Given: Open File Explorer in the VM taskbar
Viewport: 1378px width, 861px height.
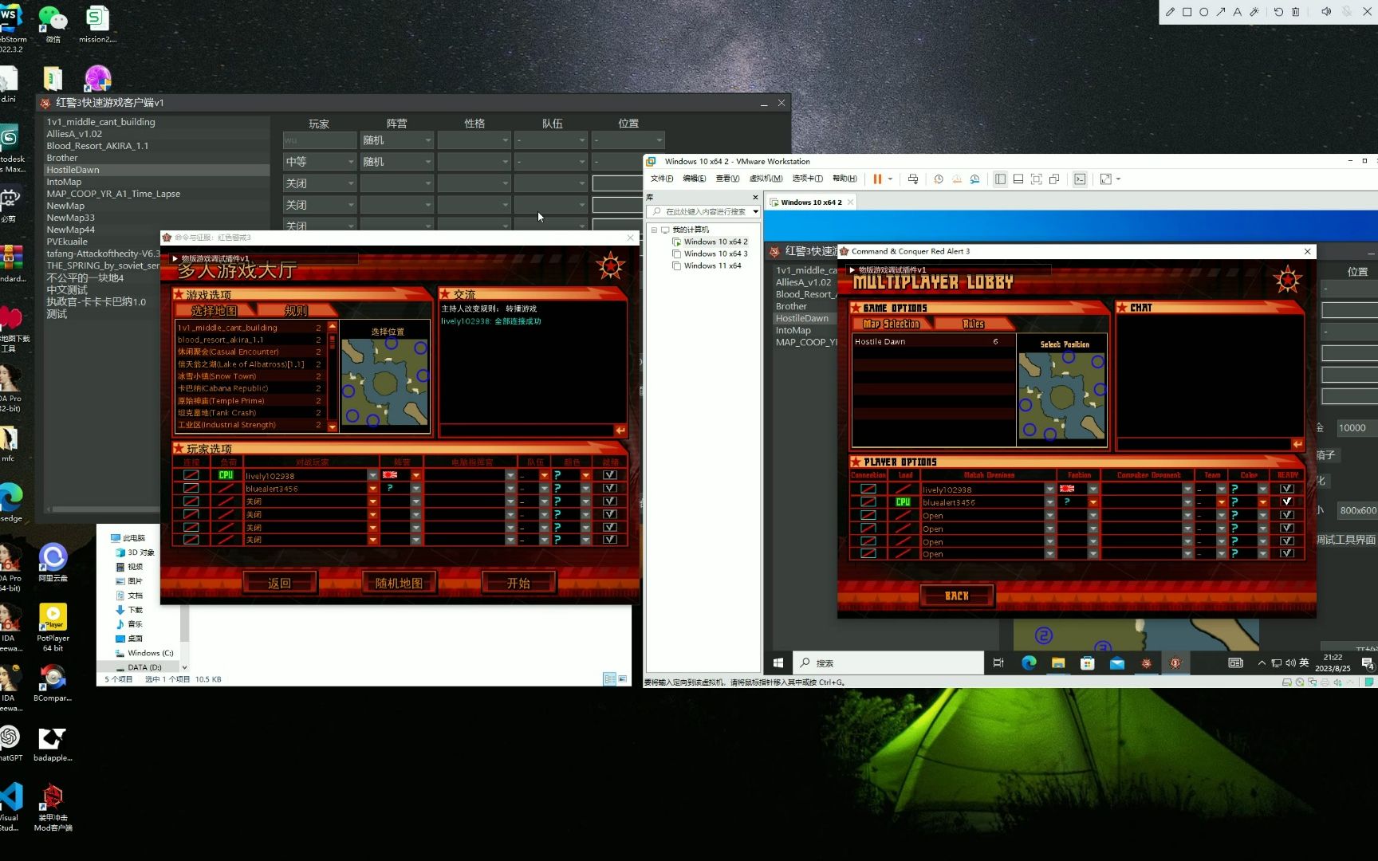Looking at the screenshot, I should [1058, 662].
